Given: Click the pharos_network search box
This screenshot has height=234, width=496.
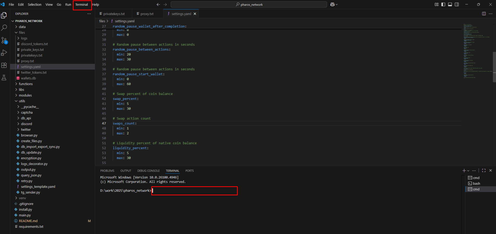Looking at the screenshot, I should 249,4.
